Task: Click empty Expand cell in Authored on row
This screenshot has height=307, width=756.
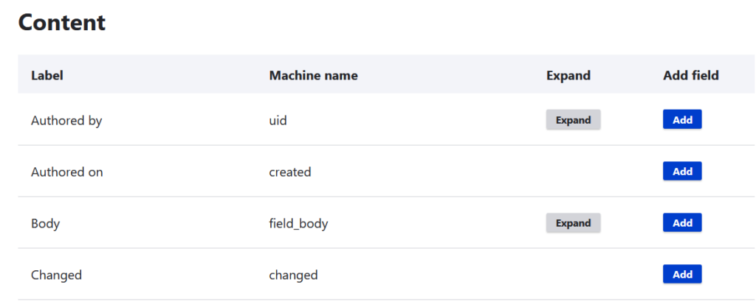Action: [x=573, y=172]
